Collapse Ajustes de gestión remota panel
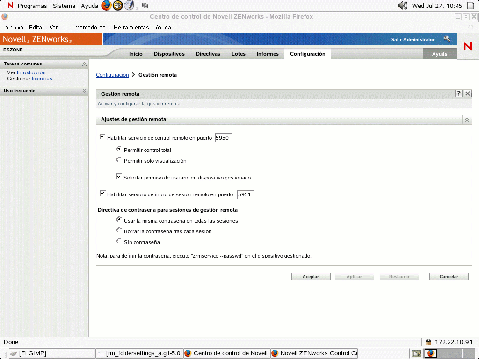479x359 pixels. tap(467, 120)
